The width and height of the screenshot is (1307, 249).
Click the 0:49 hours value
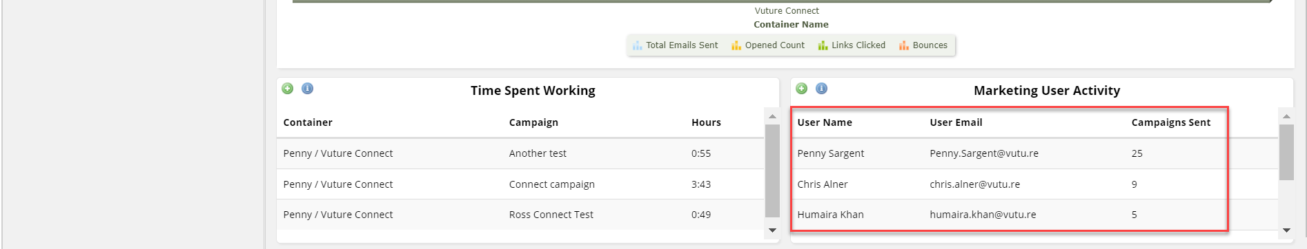pyautogui.click(x=701, y=215)
